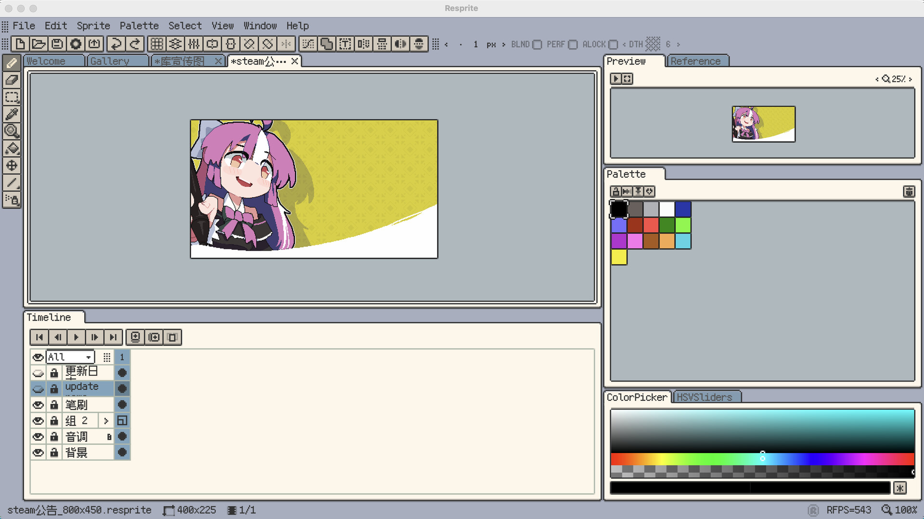Increase preview zoom with right arrow
The width and height of the screenshot is (924, 519).
tap(911, 79)
